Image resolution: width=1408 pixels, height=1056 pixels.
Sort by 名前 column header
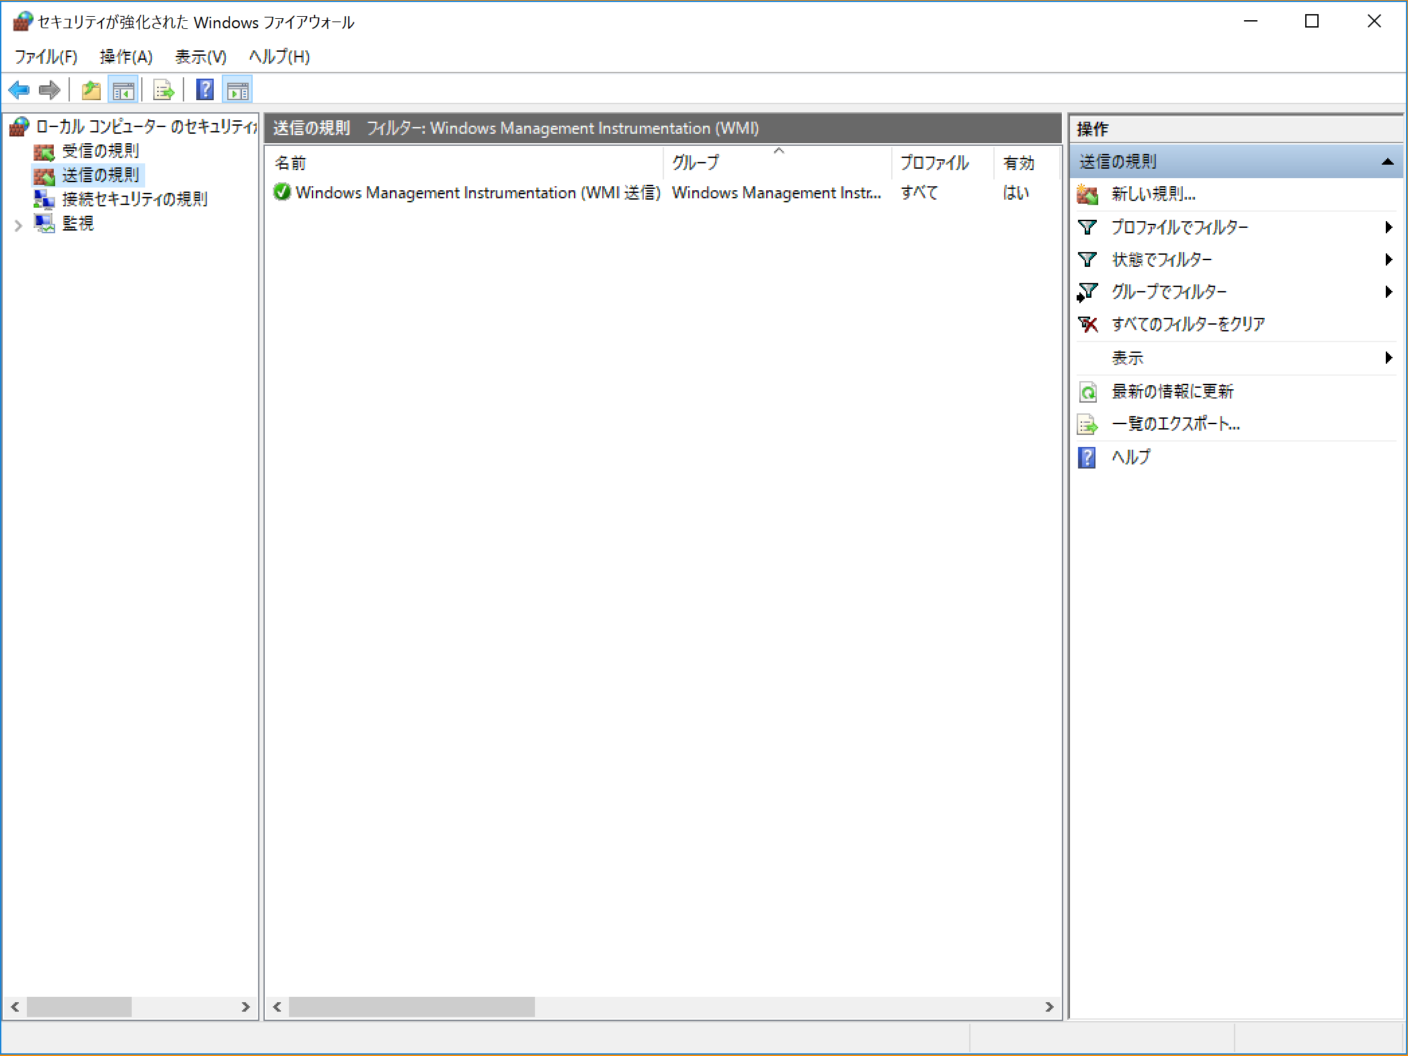[464, 163]
